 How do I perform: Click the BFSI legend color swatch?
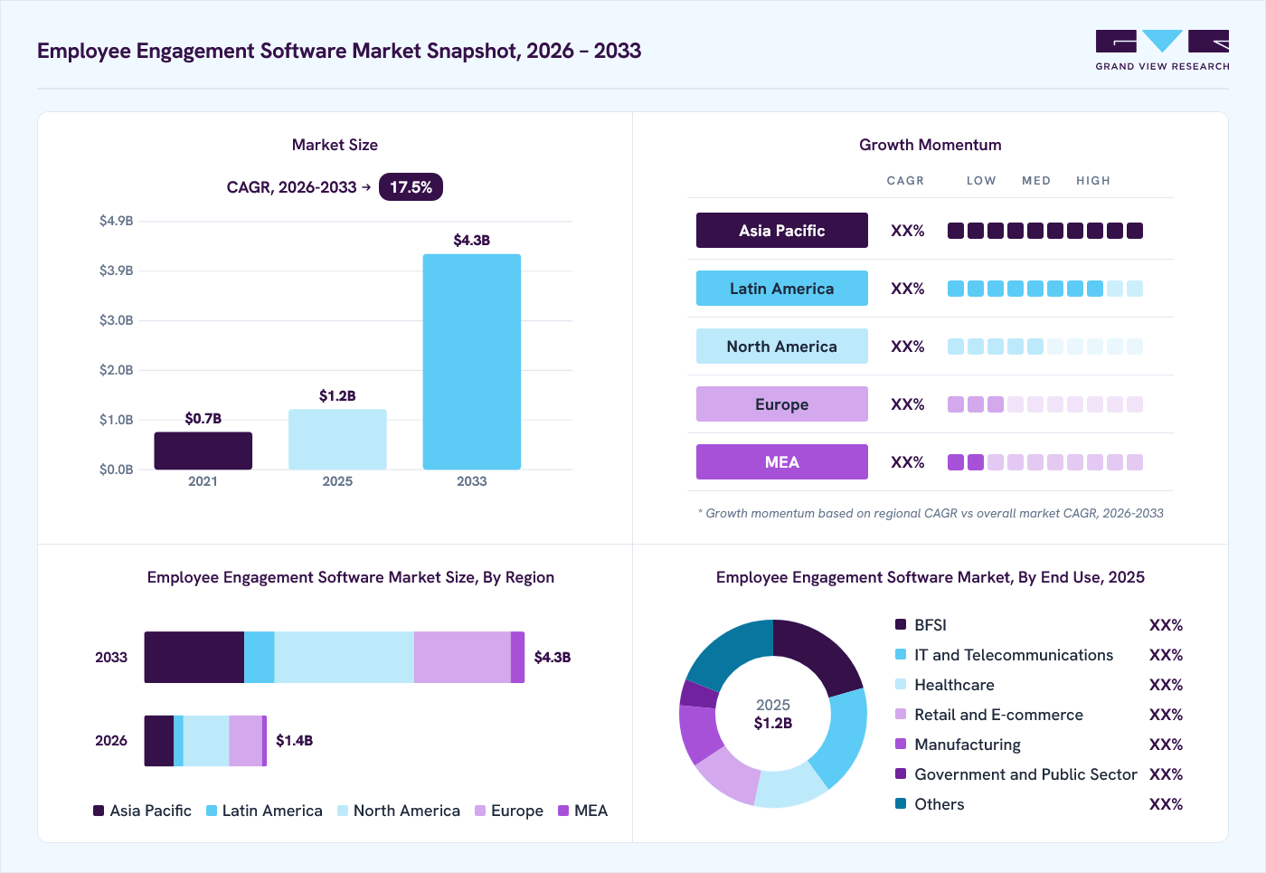(901, 624)
